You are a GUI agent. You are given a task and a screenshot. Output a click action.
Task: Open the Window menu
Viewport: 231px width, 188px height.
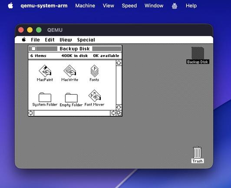pos(154,6)
